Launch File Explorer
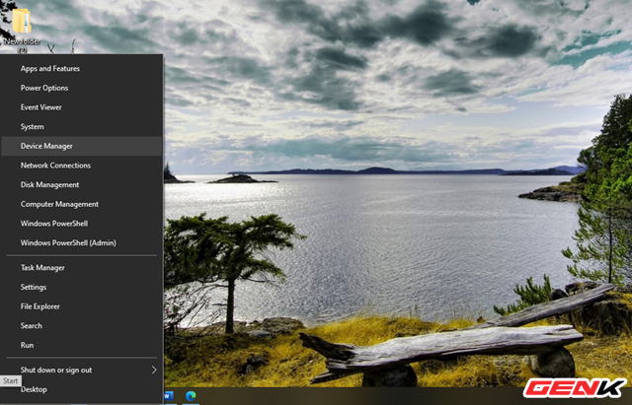This screenshot has width=632, height=405. (x=40, y=306)
